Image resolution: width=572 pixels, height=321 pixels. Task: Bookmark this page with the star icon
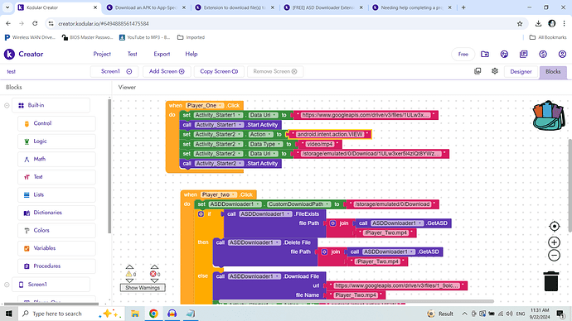coord(520,24)
